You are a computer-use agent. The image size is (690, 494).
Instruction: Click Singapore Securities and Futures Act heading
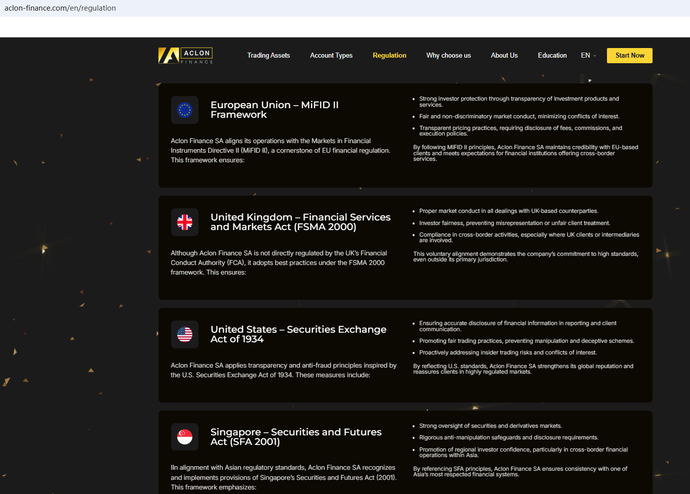point(296,437)
